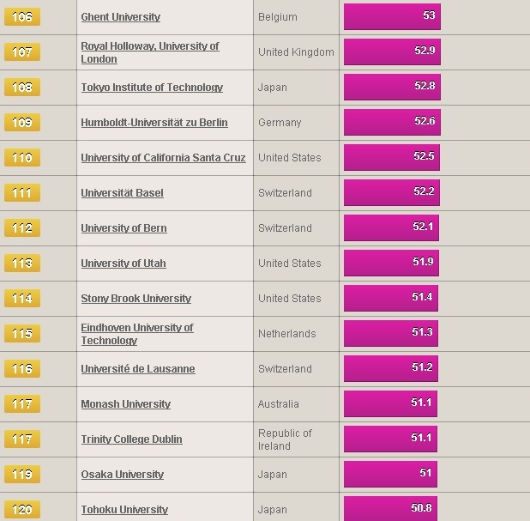
Task: Click the gold rank badge 110
Action: click(x=22, y=158)
